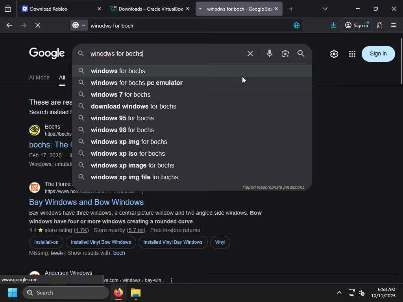This screenshot has height=302, width=403.
Task: Open Bay Windows and Bow Windows result
Action: [86, 202]
